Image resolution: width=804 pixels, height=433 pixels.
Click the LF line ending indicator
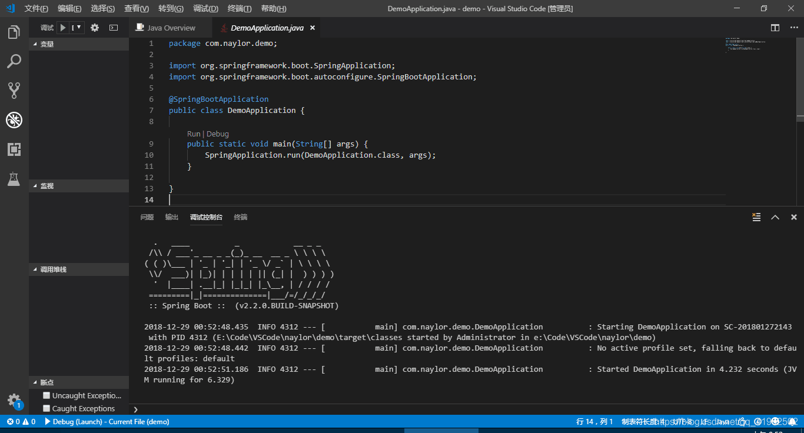pyautogui.click(x=704, y=422)
